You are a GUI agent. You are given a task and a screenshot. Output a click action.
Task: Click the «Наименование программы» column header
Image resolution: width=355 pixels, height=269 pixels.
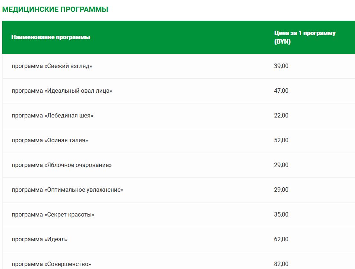point(51,37)
